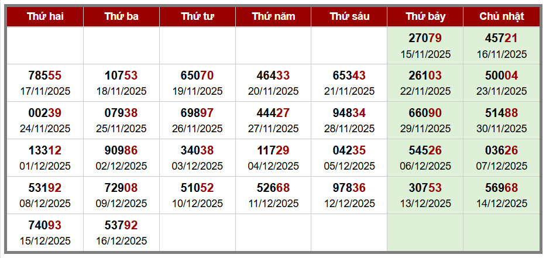
Task: Select the Thứ bảy column header
Action: (425, 16)
